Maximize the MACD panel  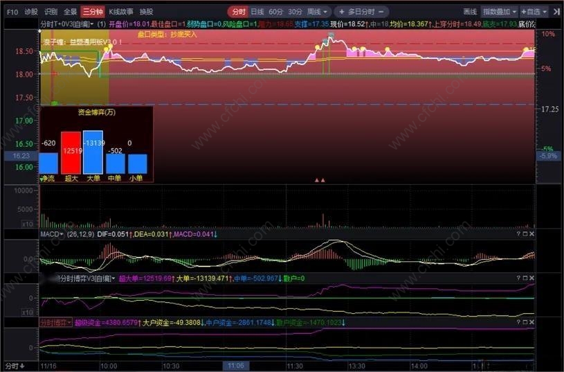pyautogui.click(x=525, y=234)
